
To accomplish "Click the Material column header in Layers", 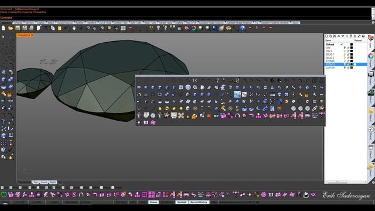I will [x=358, y=40].
